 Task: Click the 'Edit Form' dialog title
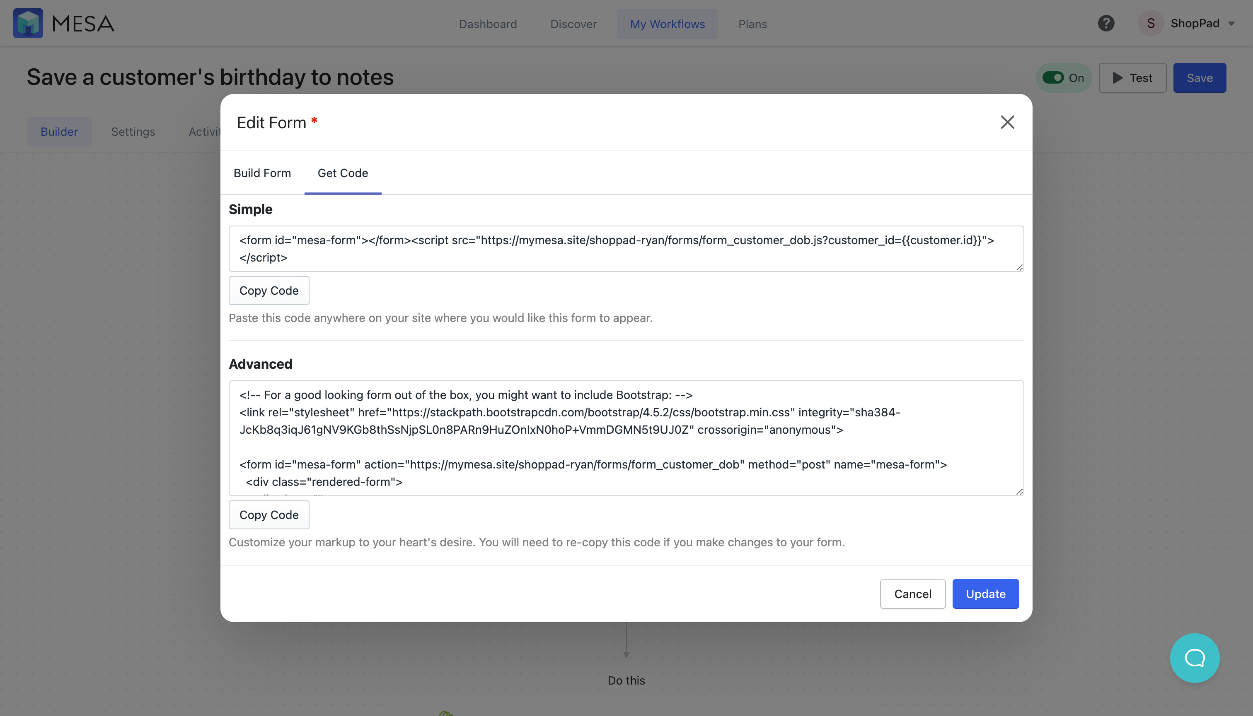tap(271, 123)
